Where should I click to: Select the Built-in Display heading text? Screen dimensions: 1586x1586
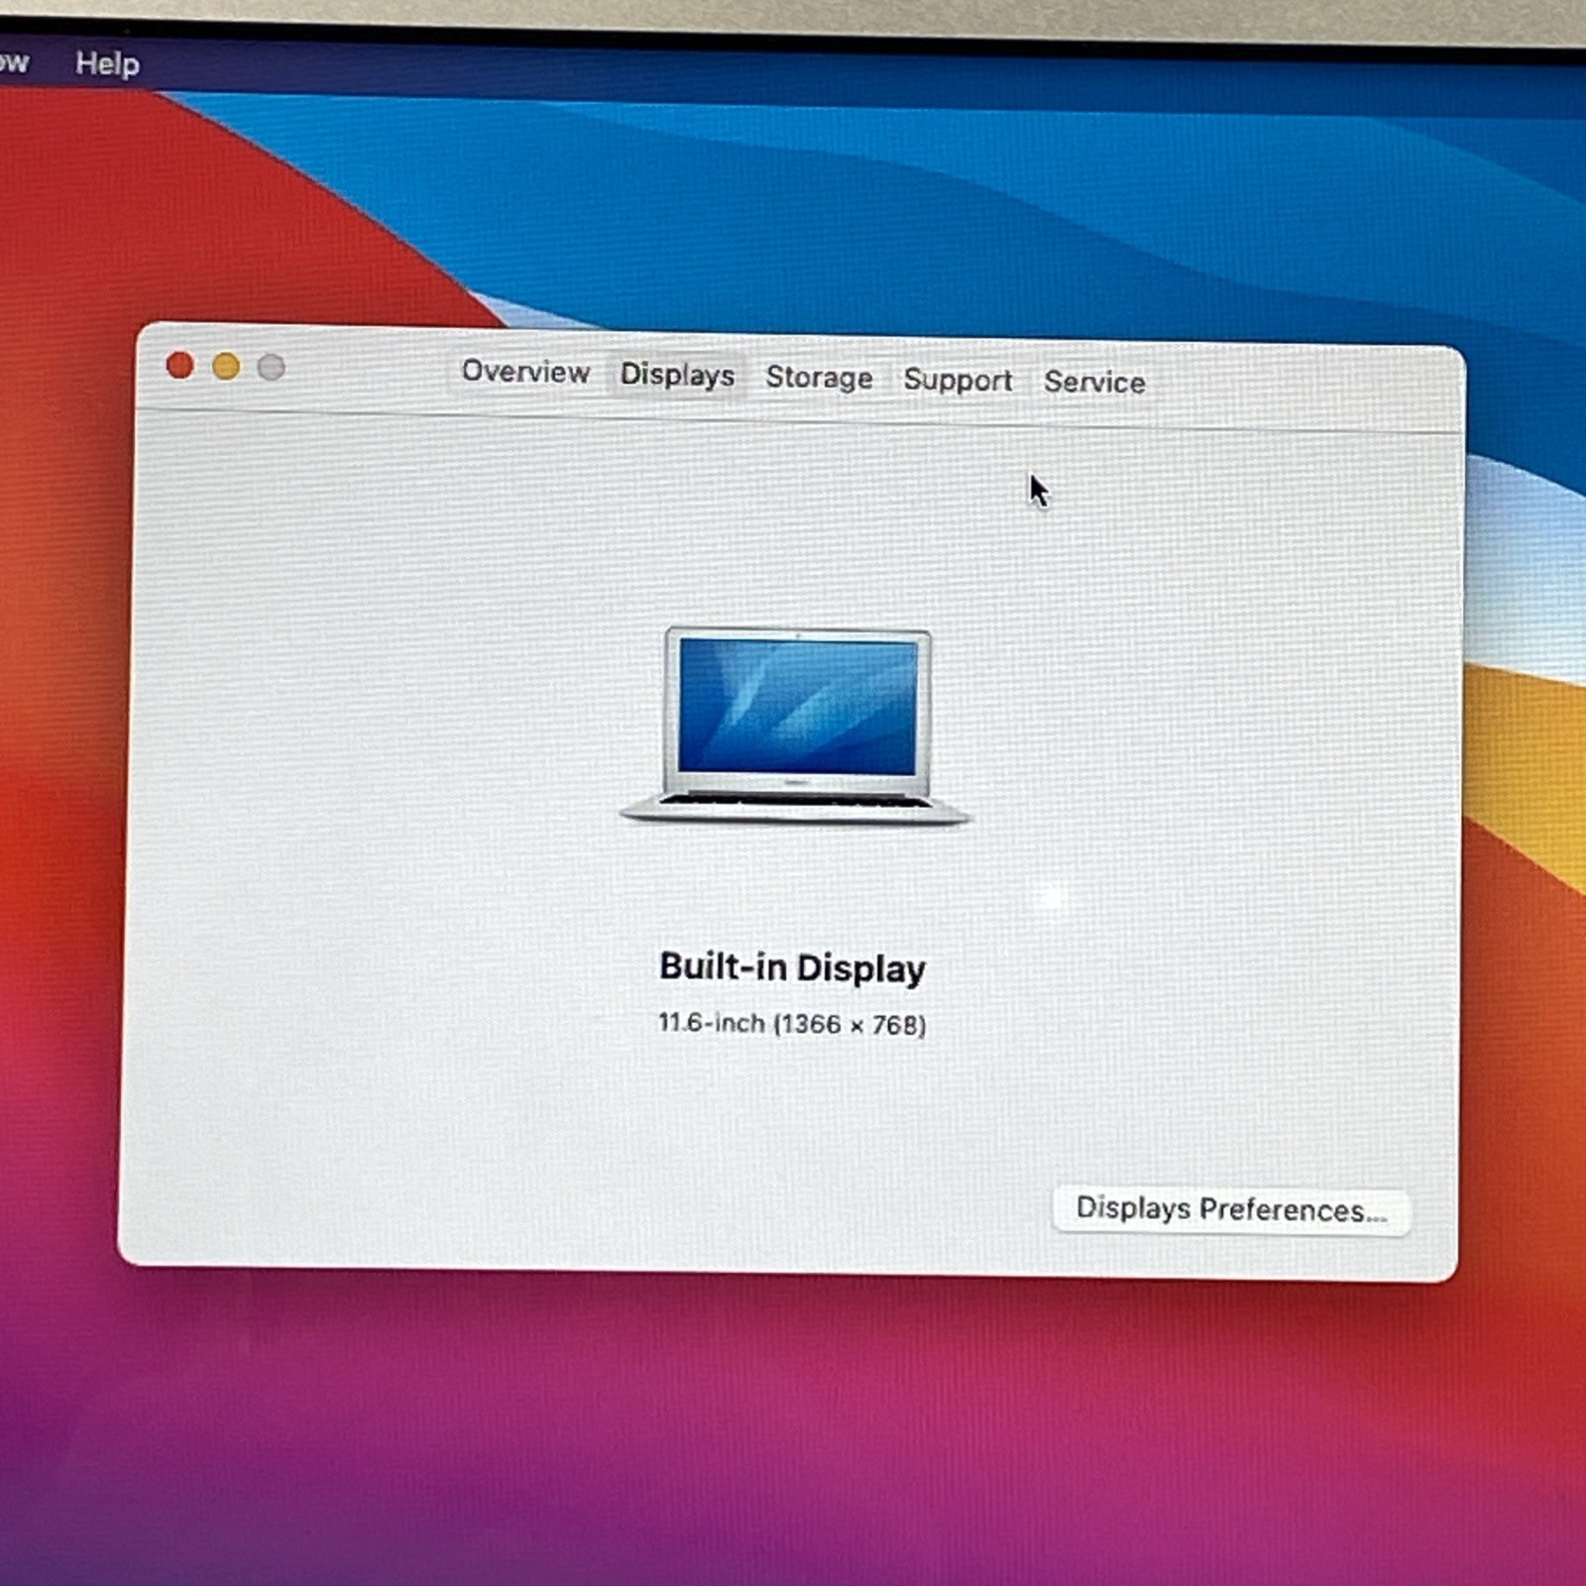pos(793,967)
